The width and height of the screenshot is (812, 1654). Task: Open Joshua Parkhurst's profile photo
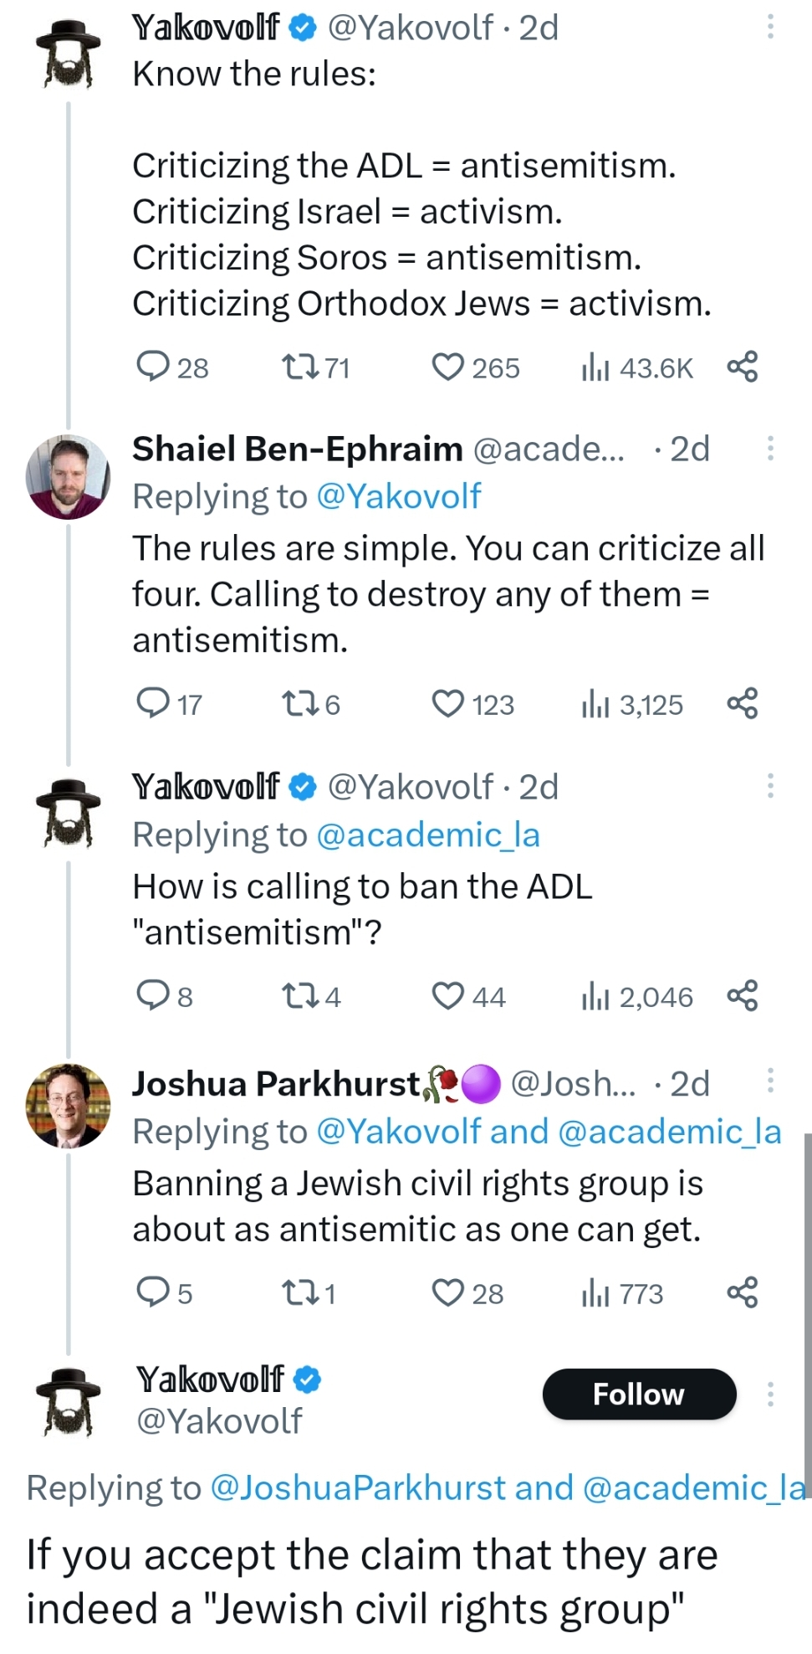(68, 1106)
